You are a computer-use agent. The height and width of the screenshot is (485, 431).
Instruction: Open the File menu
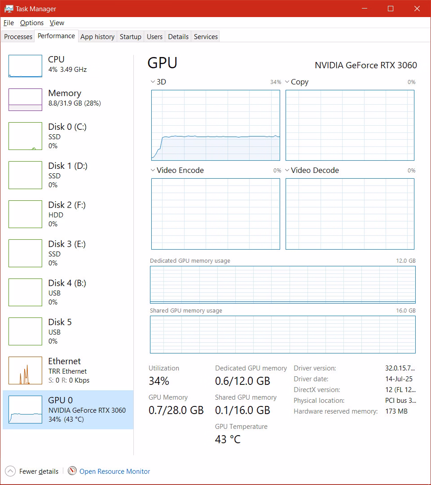[9, 23]
